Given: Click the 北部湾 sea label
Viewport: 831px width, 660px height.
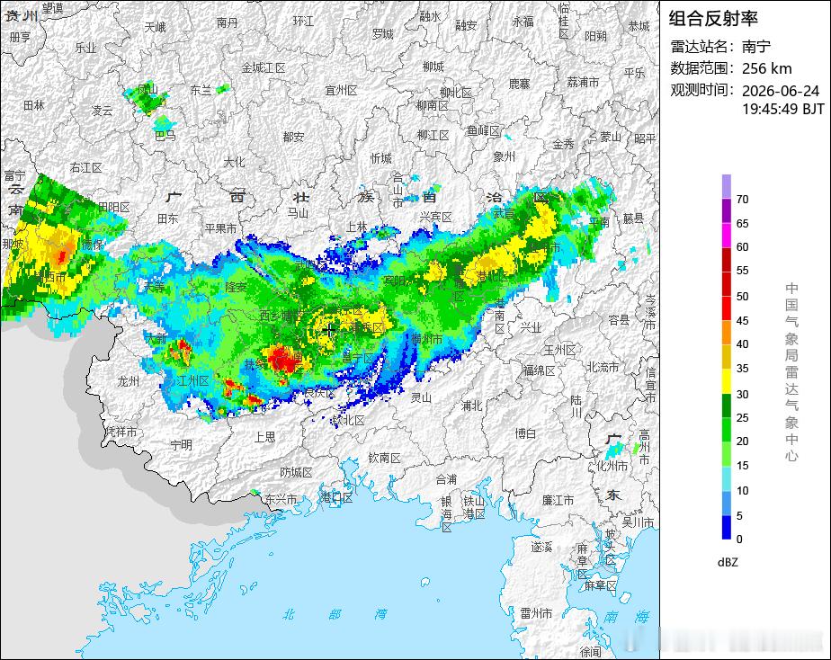Looking at the screenshot, I should (x=335, y=614).
